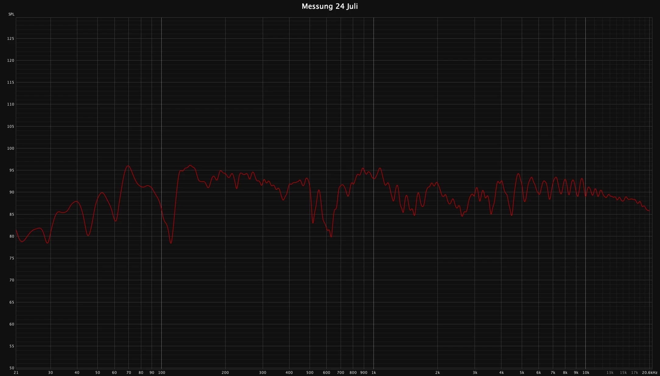Click the 100 Hz frequency label
The height and width of the screenshot is (376, 660).
tap(162, 373)
